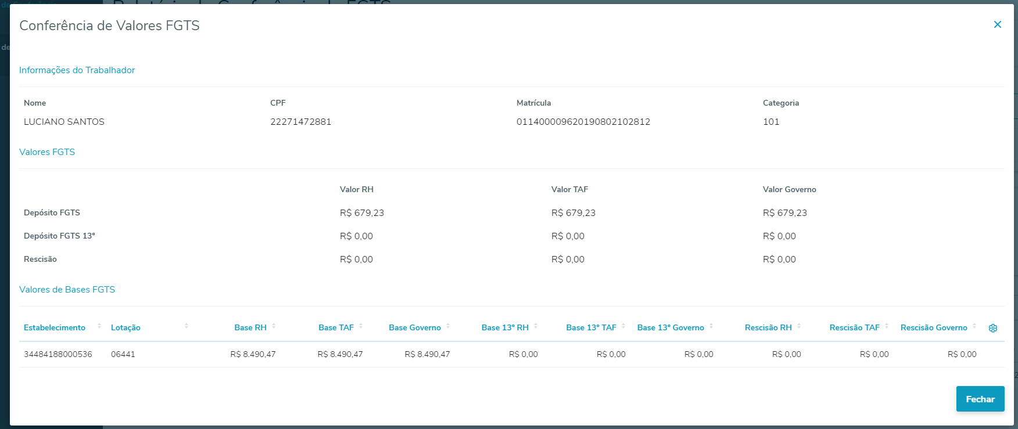Click establishment cell 34484188000536
This screenshot has height=429, width=1018.
coord(58,354)
